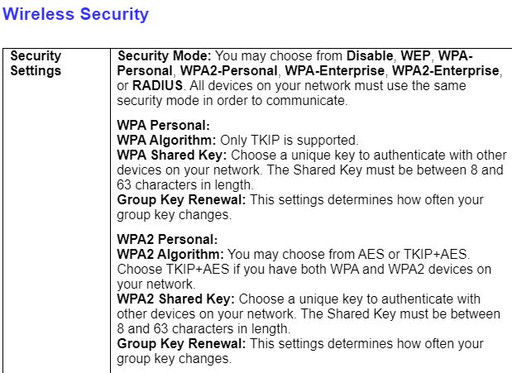The width and height of the screenshot is (512, 373).
Task: Click the WPA Algorithm label
Action: pyautogui.click(x=167, y=141)
